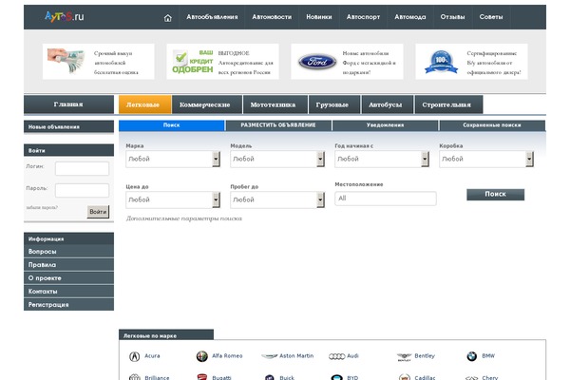Click the Avtos.ru site logo
Screen dimensions: 570x380
point(64,16)
